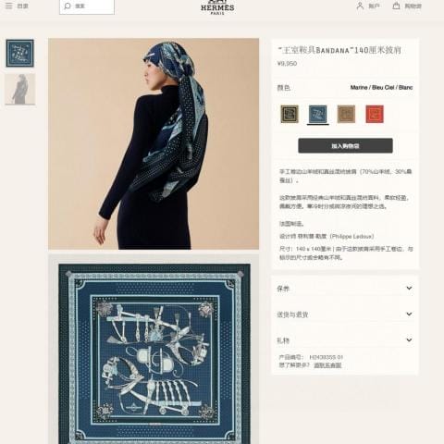Image resolution: width=444 pixels, height=444 pixels.
Task: Click the Hermès Paris logo
Action: (217, 6)
